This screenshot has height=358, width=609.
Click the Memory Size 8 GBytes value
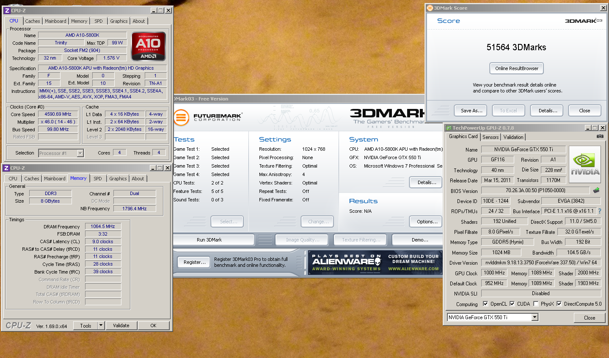click(50, 201)
